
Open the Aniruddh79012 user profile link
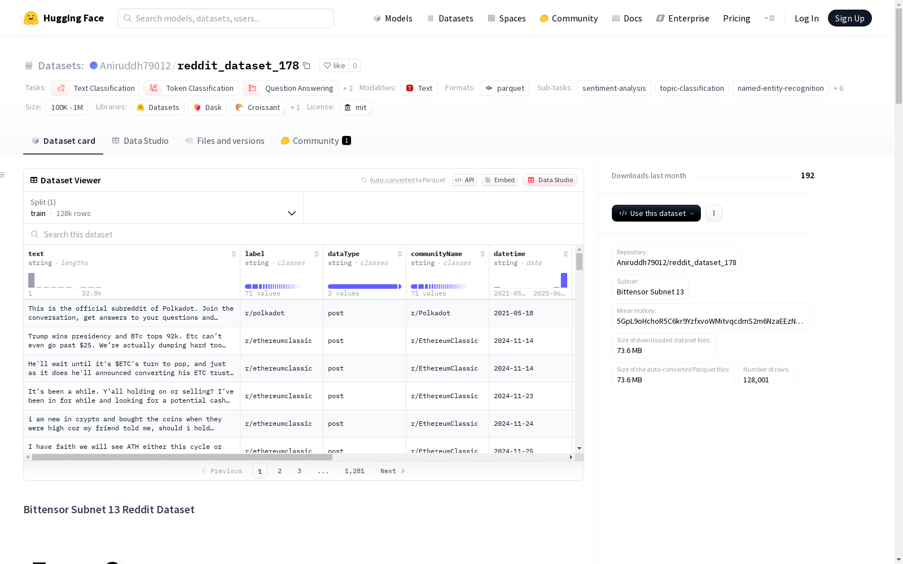pyautogui.click(x=135, y=65)
